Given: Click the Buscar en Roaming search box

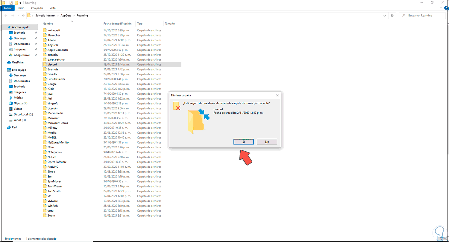Looking at the screenshot, I should pyautogui.click(x=423, y=16).
